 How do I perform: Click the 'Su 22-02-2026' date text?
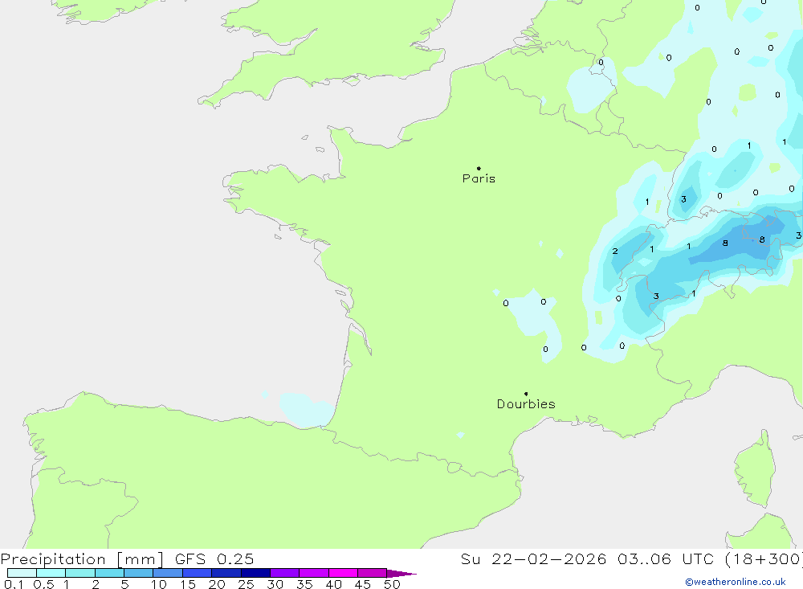click(x=533, y=559)
